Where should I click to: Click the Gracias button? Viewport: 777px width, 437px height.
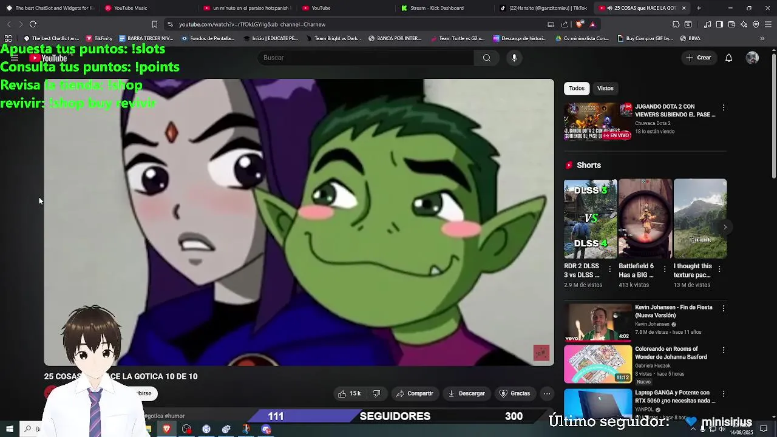pyautogui.click(x=515, y=393)
